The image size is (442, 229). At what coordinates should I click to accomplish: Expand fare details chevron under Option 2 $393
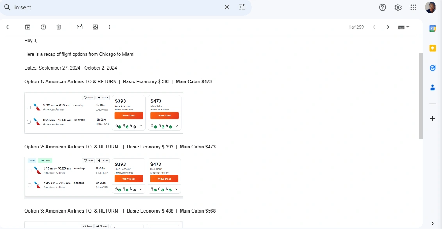141,189
